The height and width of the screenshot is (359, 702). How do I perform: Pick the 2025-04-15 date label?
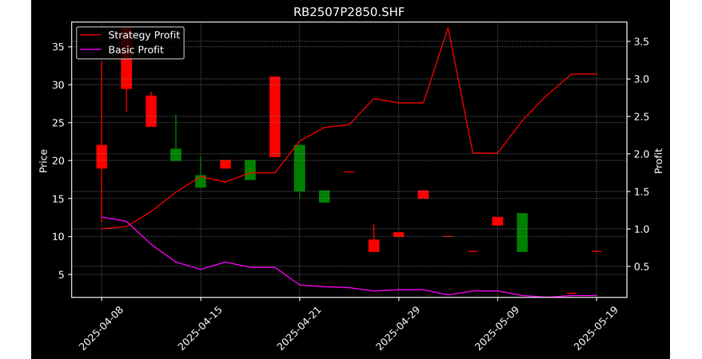point(199,328)
